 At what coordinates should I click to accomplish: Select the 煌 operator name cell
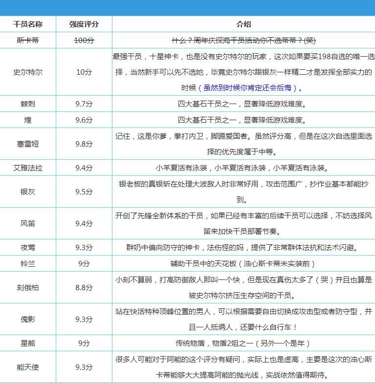click(x=28, y=120)
